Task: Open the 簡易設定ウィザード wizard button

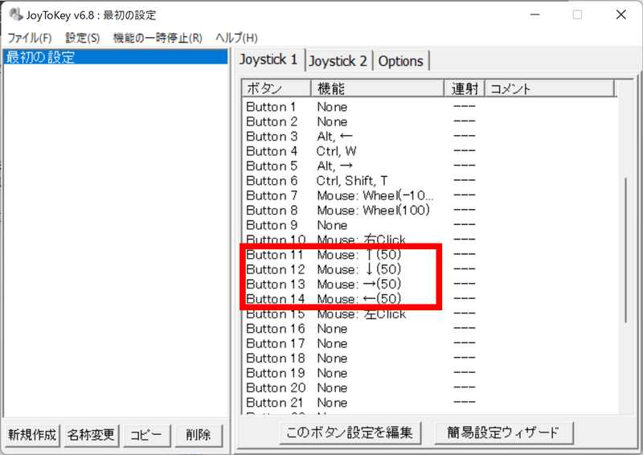Action: point(504,432)
